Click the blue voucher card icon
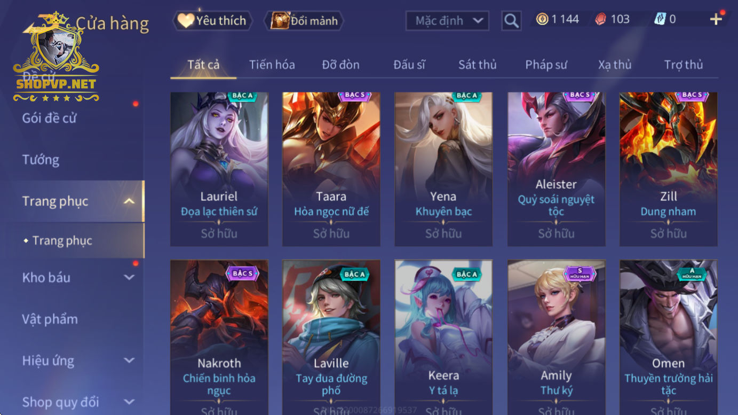The height and width of the screenshot is (415, 738). [660, 19]
